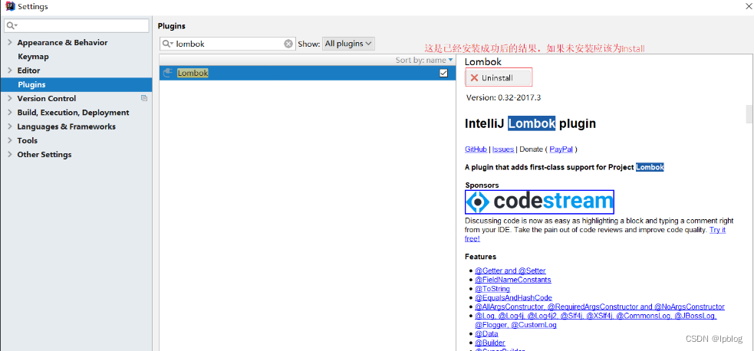Open the Show All plugins dropdown
754x351 pixels.
(348, 44)
